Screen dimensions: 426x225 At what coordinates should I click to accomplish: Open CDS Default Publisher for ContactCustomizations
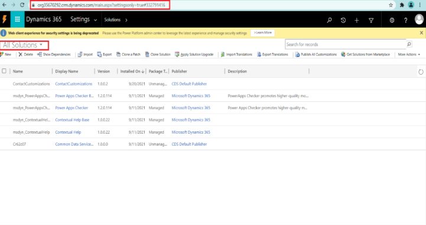(189, 84)
